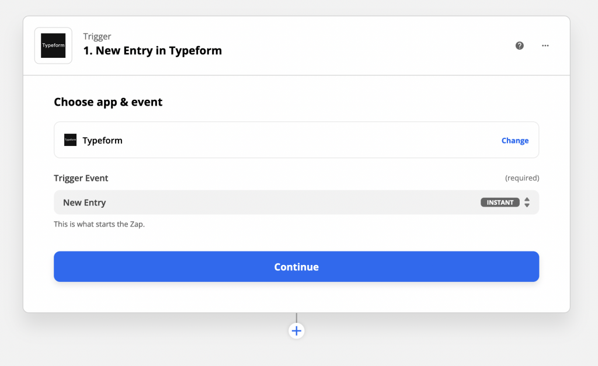Click the plus icon below the trigger step
This screenshot has height=366, width=598.
point(296,330)
